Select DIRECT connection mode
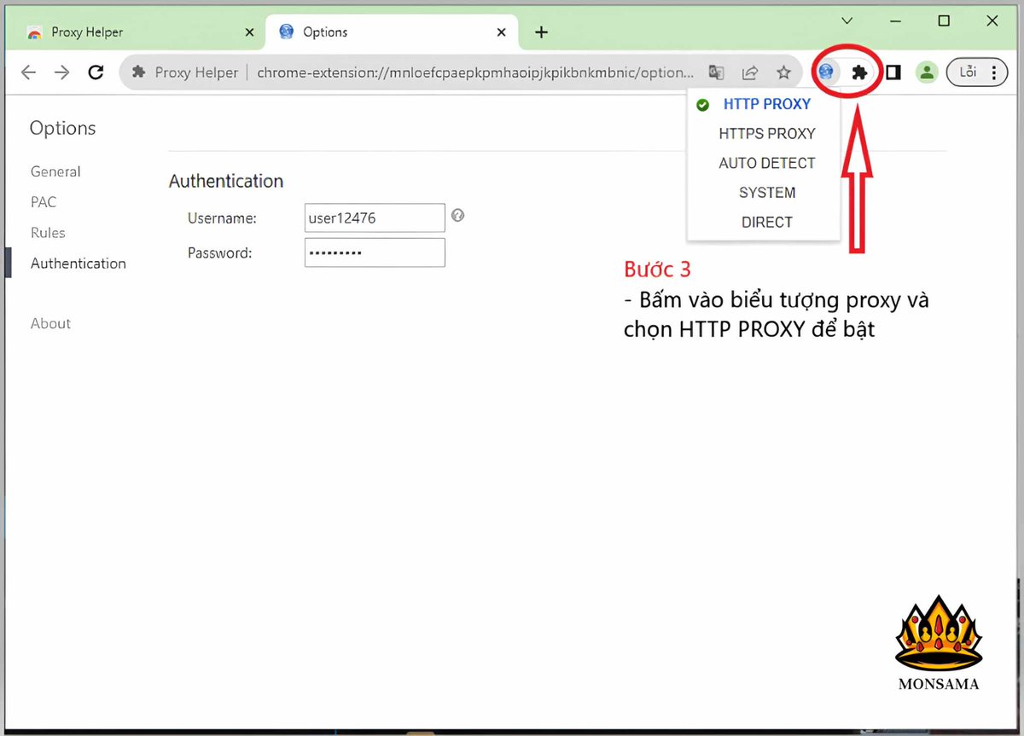 tap(766, 222)
